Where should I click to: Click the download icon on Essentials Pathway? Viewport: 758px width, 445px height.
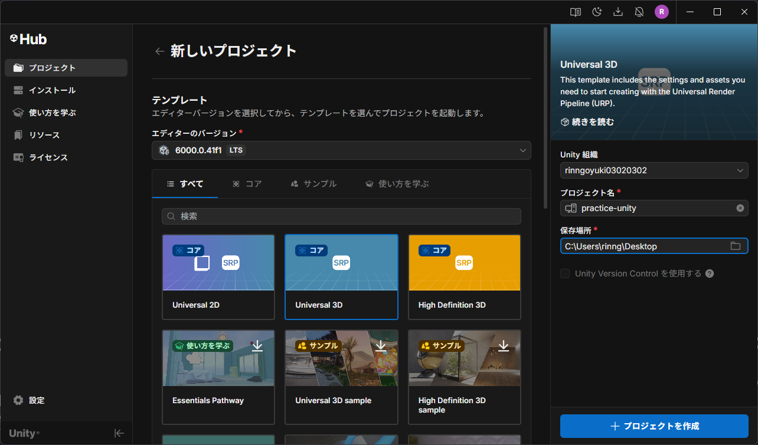257,345
